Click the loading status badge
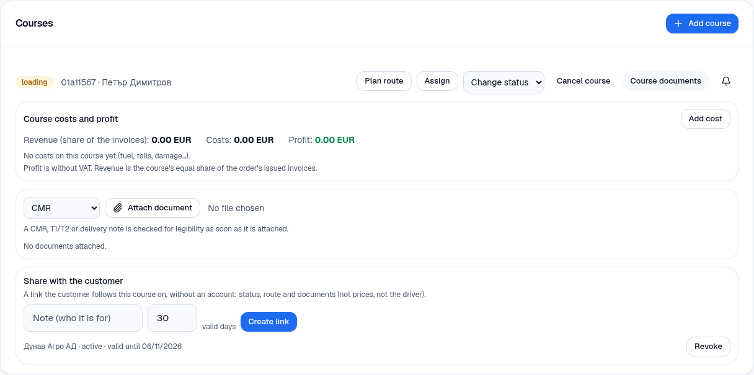The width and height of the screenshot is (754, 375). pos(35,82)
